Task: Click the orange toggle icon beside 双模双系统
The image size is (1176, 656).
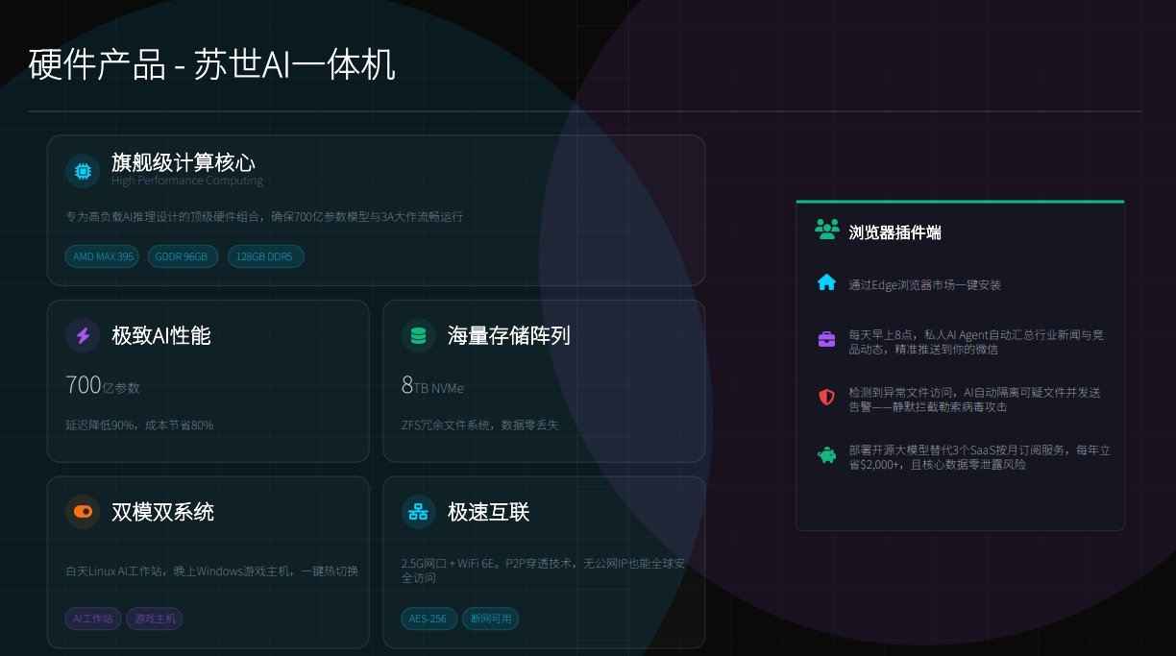Action: [83, 512]
